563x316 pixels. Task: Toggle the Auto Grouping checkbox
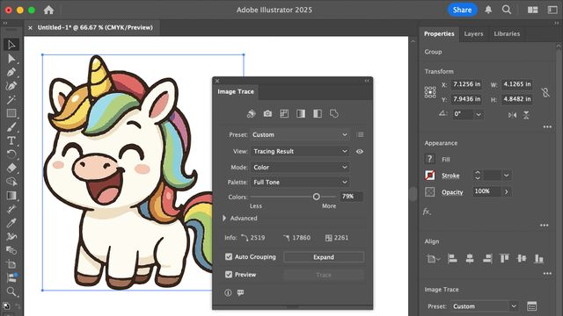(229, 256)
